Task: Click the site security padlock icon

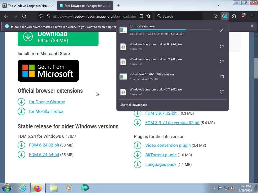Action: tap(48, 16)
